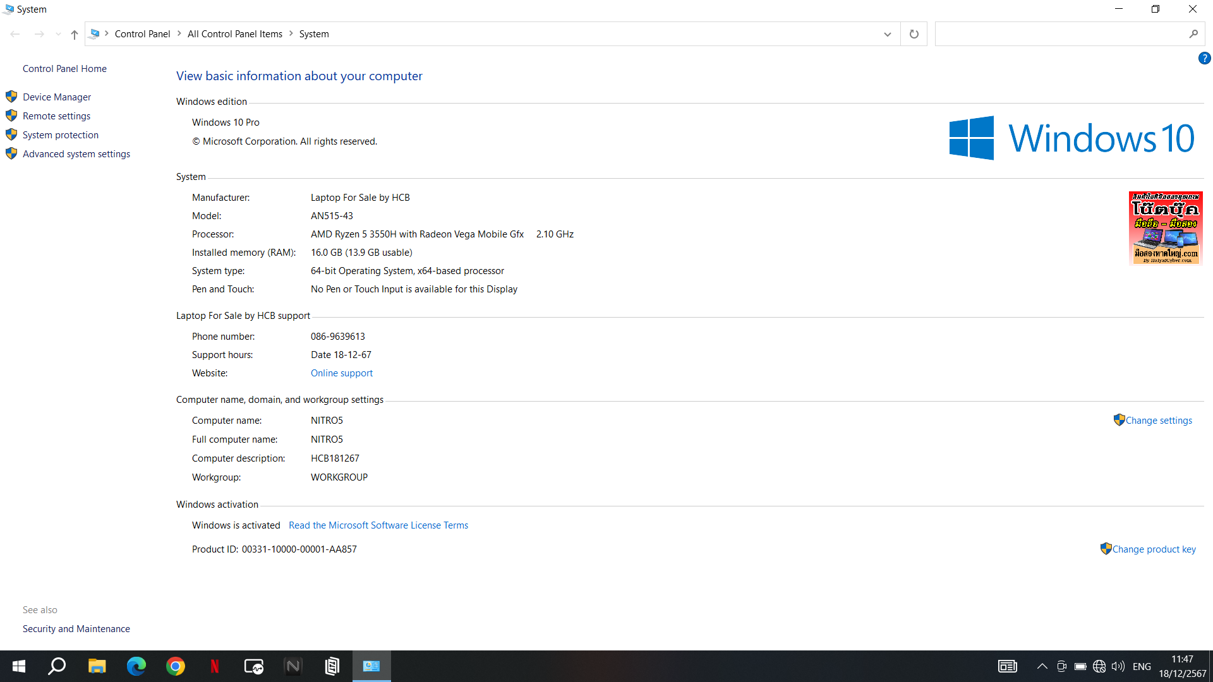
Task: Click the network globe tray icon
Action: tap(1099, 666)
